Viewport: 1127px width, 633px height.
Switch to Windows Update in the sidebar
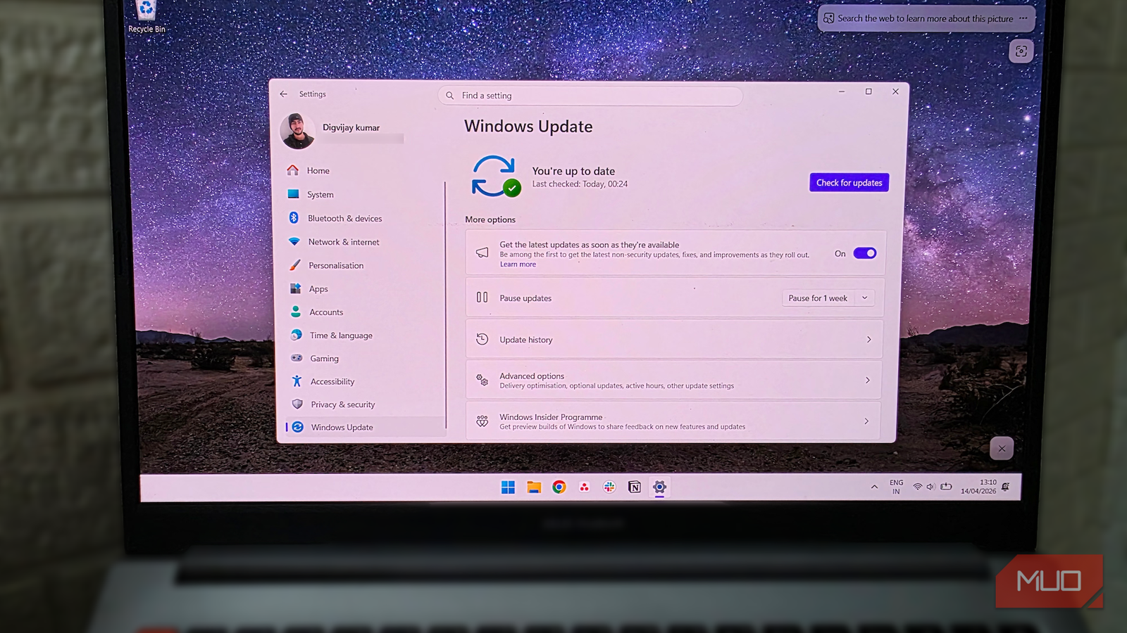pos(342,427)
